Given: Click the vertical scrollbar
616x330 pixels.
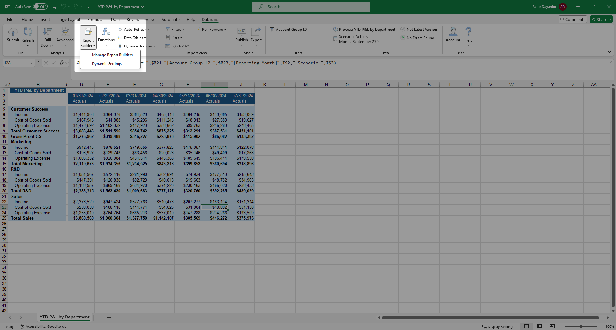Looking at the screenshot, I should 613,197.
